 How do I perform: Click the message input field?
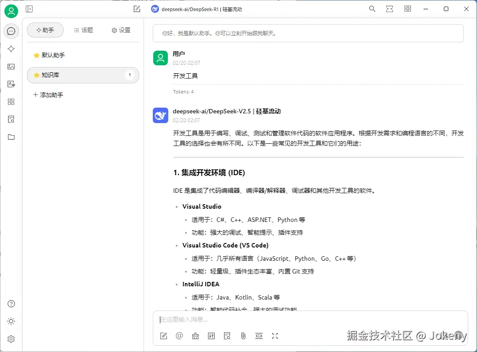click(x=310, y=319)
